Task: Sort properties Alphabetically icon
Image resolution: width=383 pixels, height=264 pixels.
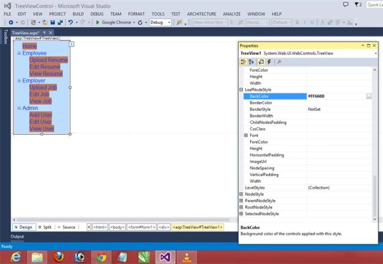Action: (x=252, y=62)
